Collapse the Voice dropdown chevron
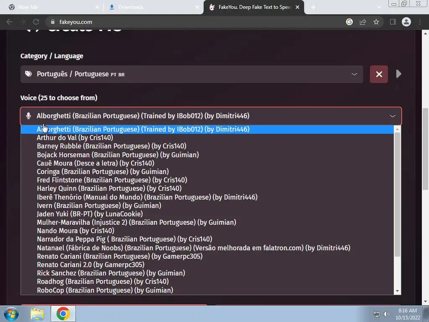Viewport: 429px width, 322px height. (392, 116)
